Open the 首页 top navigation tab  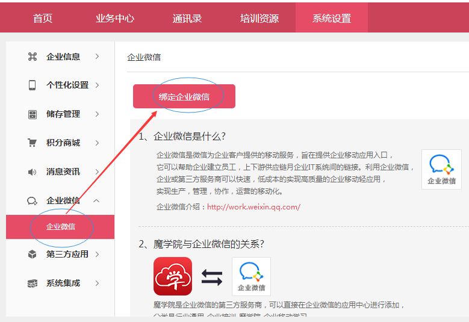[x=43, y=18]
